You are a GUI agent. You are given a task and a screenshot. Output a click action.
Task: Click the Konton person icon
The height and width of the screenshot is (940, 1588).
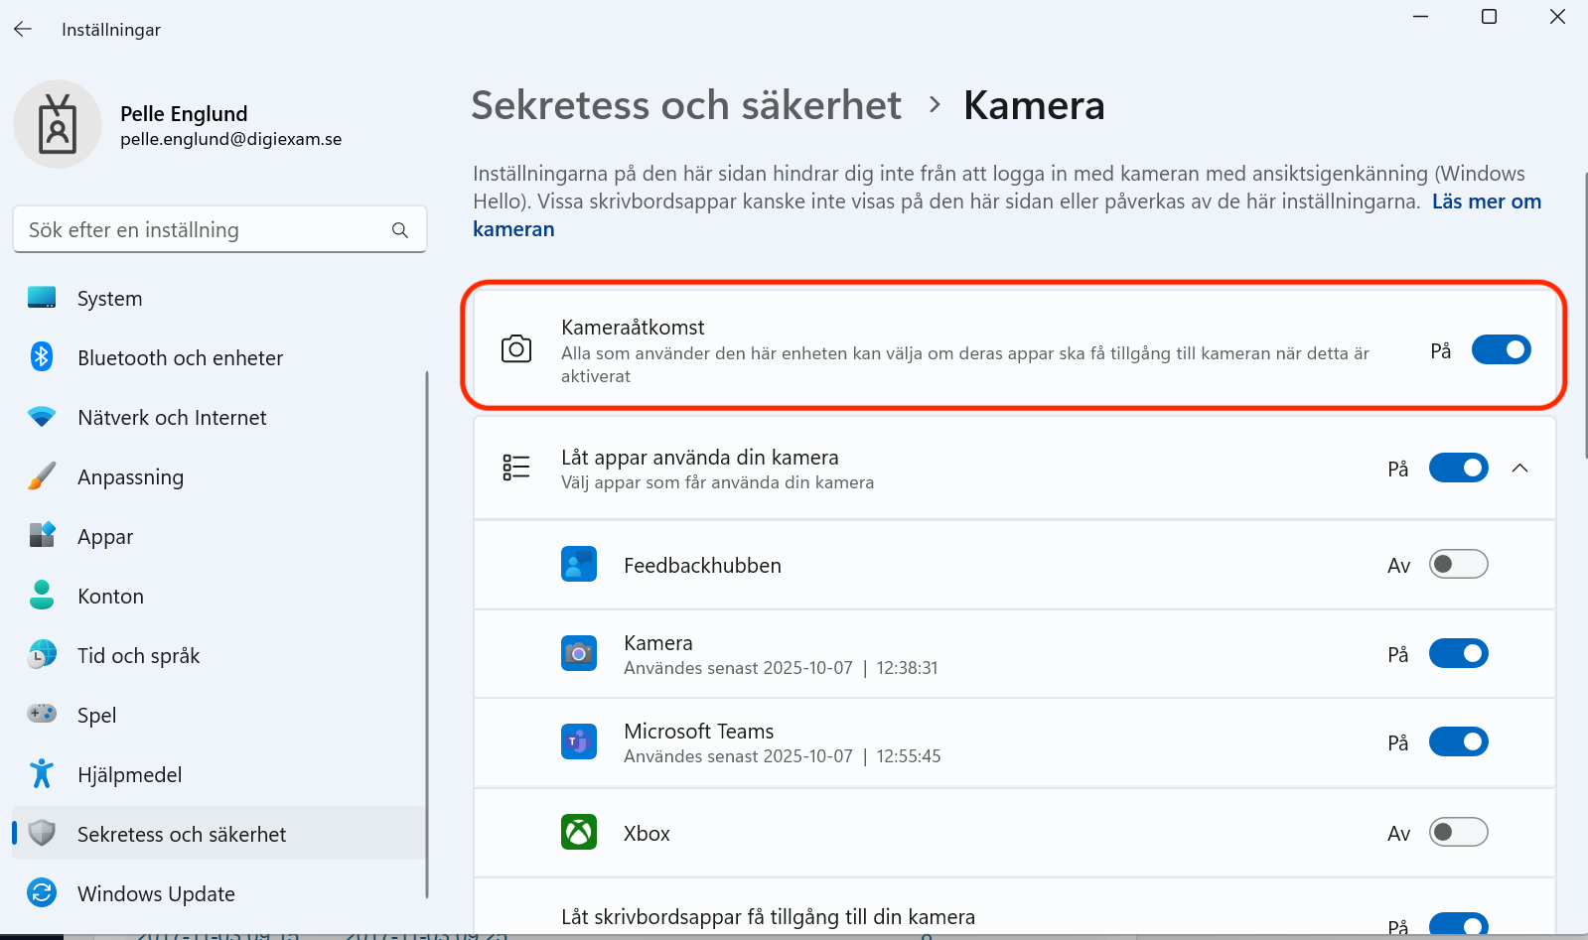click(42, 596)
